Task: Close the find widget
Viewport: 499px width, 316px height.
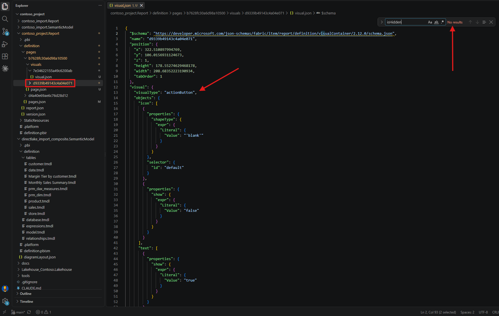Action: pyautogui.click(x=491, y=22)
